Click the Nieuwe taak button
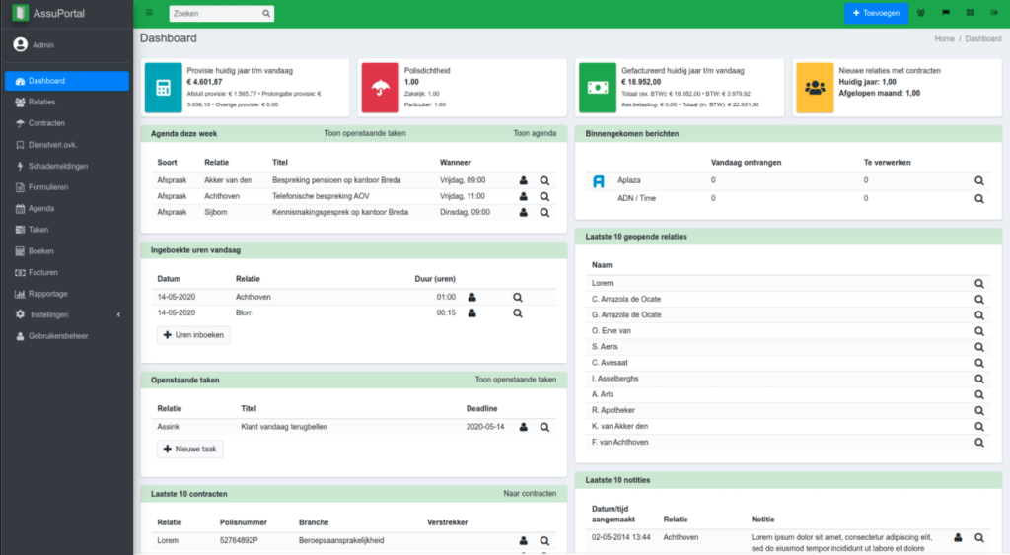This screenshot has width=1010, height=555. click(x=190, y=450)
